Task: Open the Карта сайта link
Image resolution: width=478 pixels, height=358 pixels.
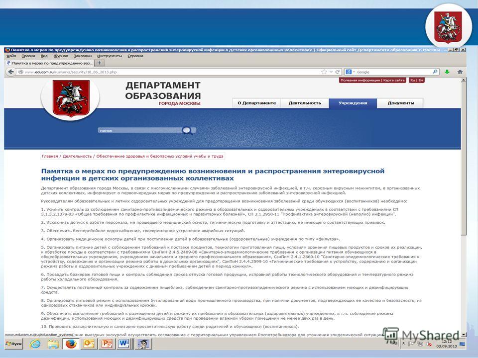Action: (393, 81)
